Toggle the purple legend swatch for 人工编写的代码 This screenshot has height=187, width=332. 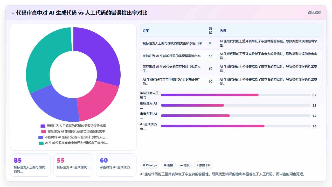click(x=43, y=126)
